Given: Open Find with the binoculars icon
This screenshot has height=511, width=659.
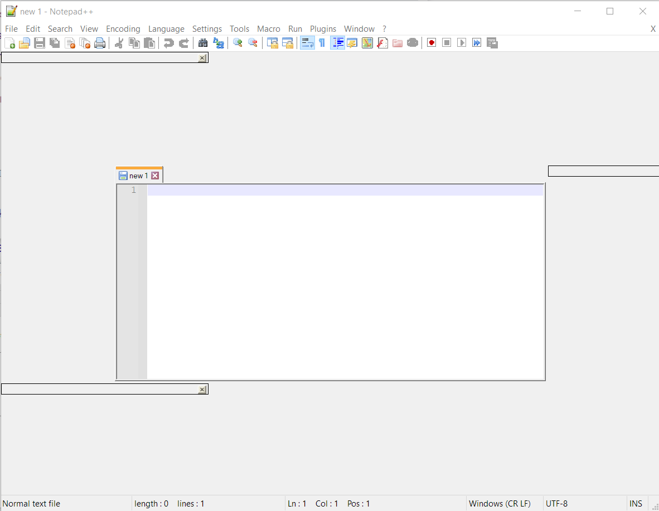Looking at the screenshot, I should pyautogui.click(x=203, y=43).
